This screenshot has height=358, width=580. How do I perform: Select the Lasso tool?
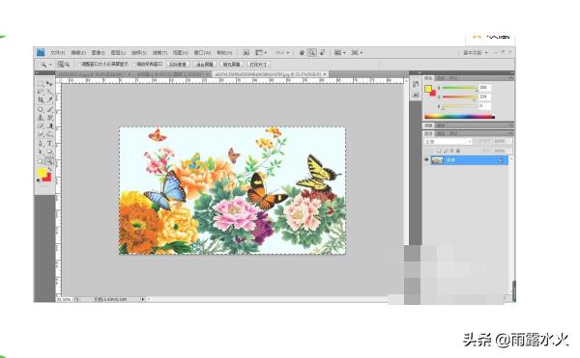pyautogui.click(x=40, y=92)
